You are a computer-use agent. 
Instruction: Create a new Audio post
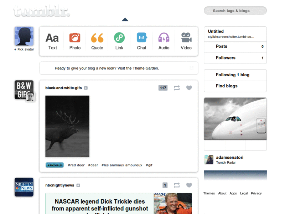pyautogui.click(x=164, y=41)
